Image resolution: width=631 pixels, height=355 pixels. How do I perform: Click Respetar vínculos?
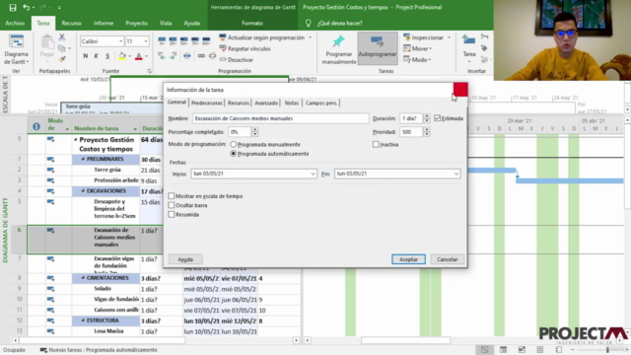click(x=245, y=48)
